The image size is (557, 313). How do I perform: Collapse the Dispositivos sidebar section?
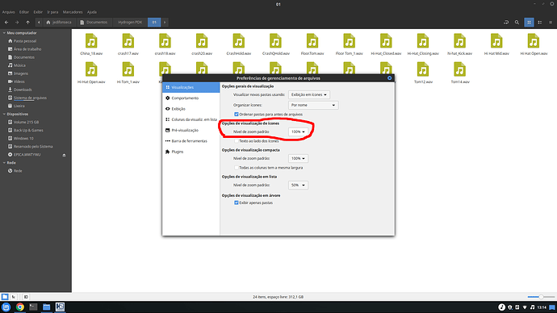coord(4,115)
